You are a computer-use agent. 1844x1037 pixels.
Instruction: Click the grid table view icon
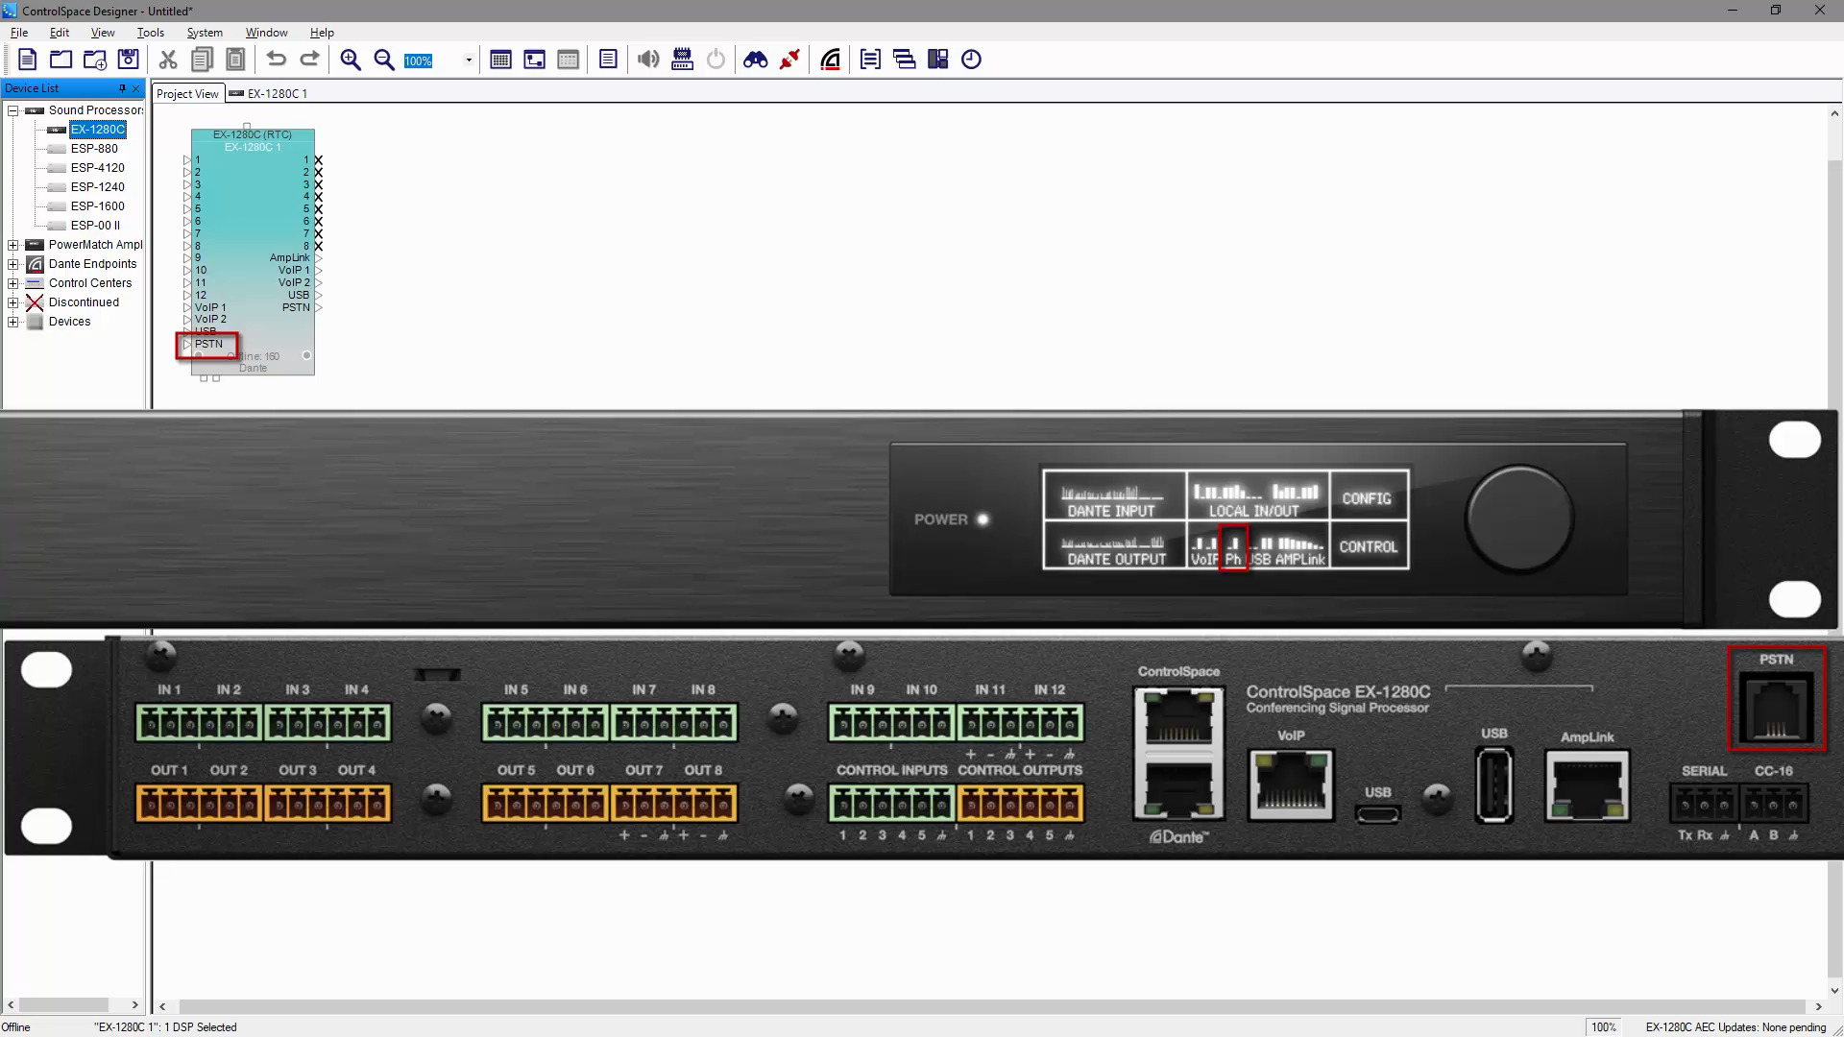point(500,60)
